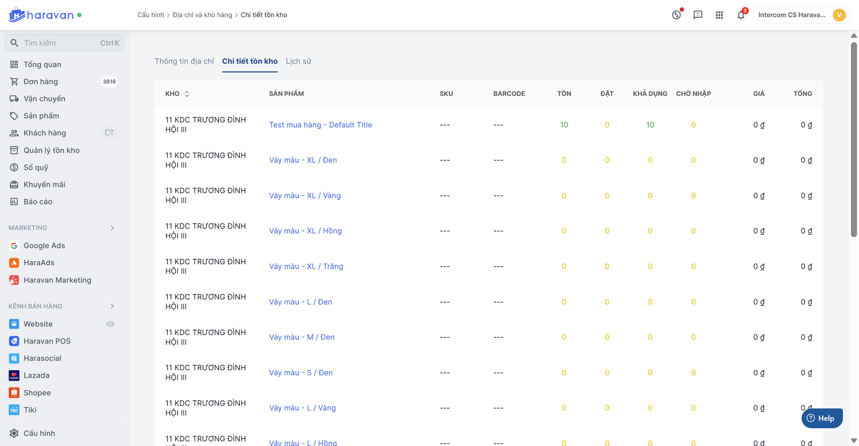Click the vertical scrollbar thumb
The height and width of the screenshot is (446, 859).
tap(854, 139)
